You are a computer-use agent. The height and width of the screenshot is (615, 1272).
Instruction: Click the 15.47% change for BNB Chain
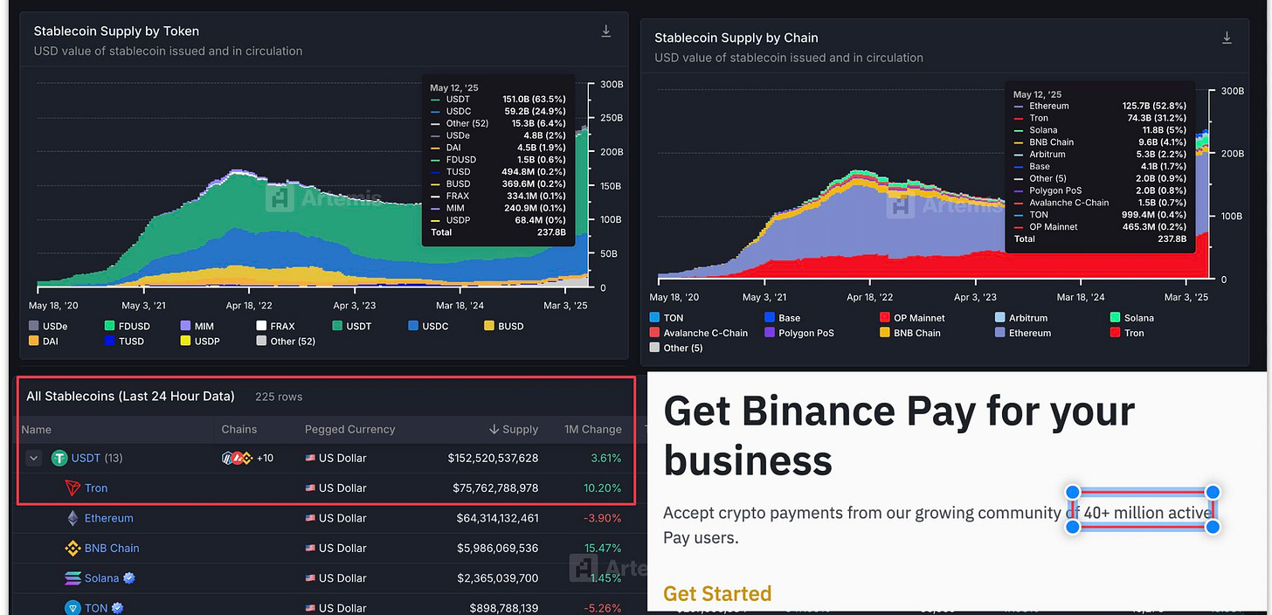coord(603,549)
